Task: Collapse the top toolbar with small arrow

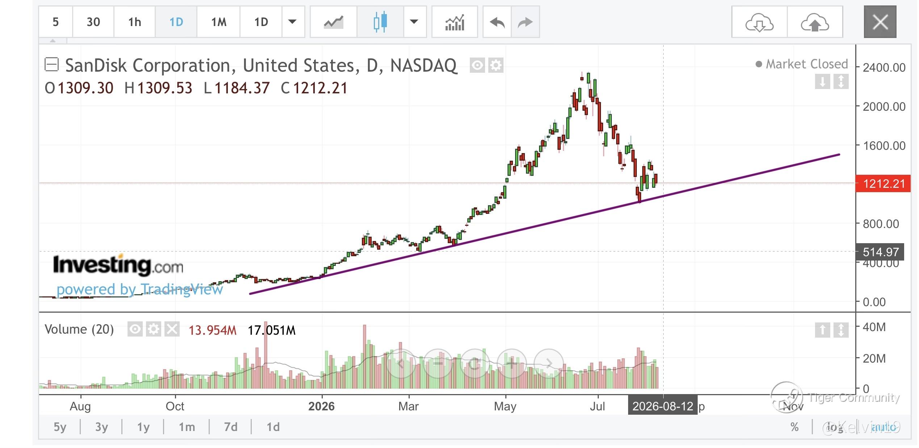Action: tap(53, 41)
